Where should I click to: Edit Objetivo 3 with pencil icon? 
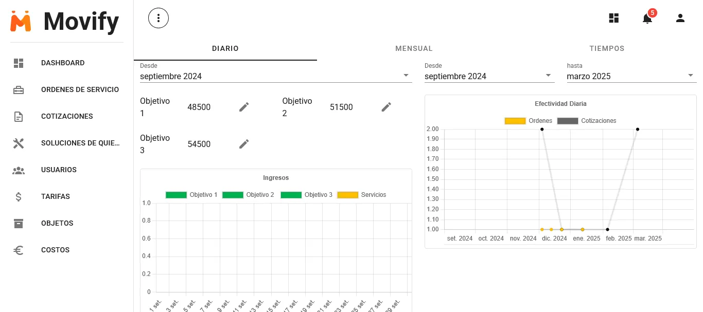(x=244, y=144)
